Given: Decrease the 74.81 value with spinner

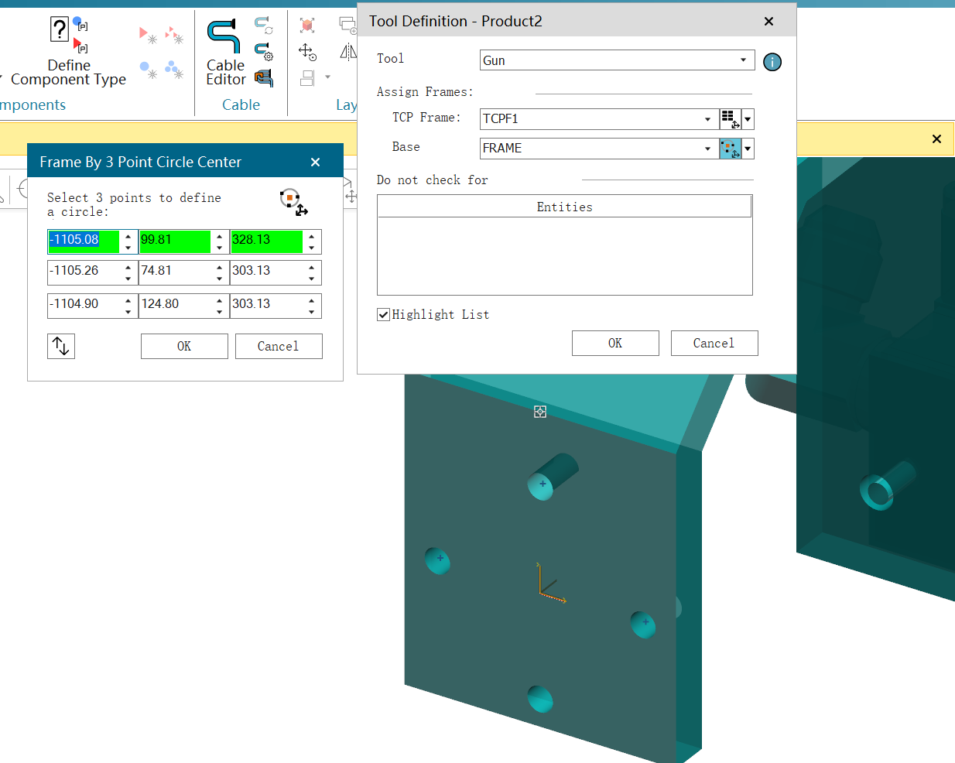Looking at the screenshot, I should pos(220,279).
